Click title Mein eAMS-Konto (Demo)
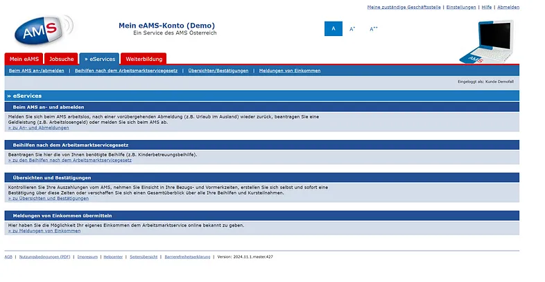The image size is (545, 282). pos(167,26)
